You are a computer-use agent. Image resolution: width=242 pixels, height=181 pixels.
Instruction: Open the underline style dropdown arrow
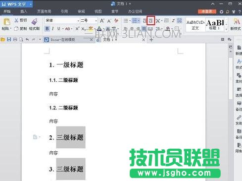tap(63, 29)
